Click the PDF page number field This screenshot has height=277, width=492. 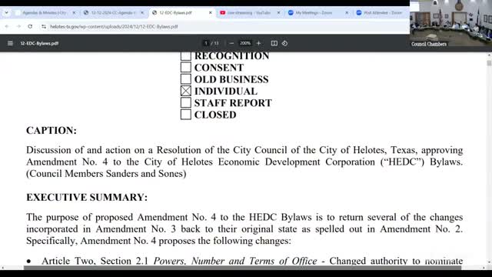pyautogui.click(x=206, y=43)
